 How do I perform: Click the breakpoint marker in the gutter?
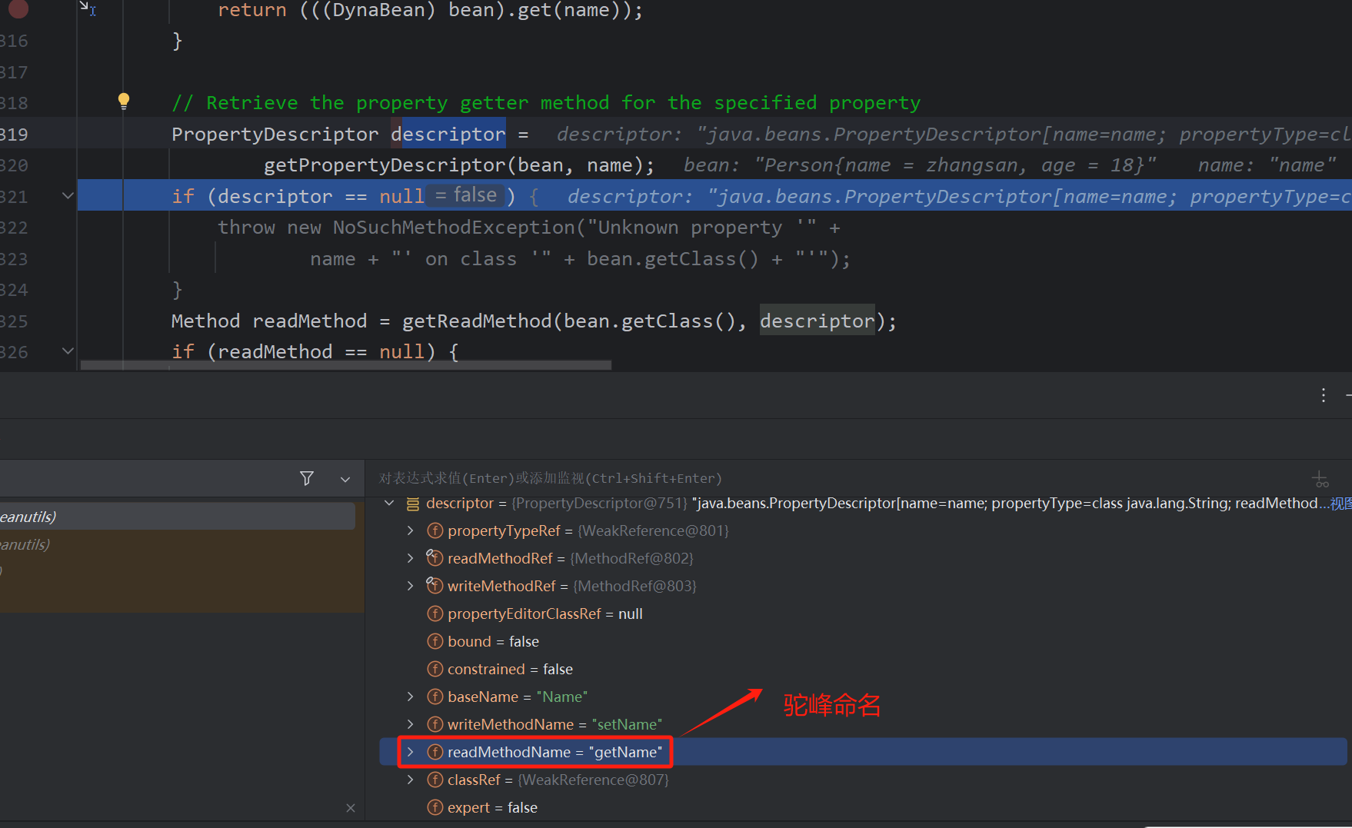point(18,8)
